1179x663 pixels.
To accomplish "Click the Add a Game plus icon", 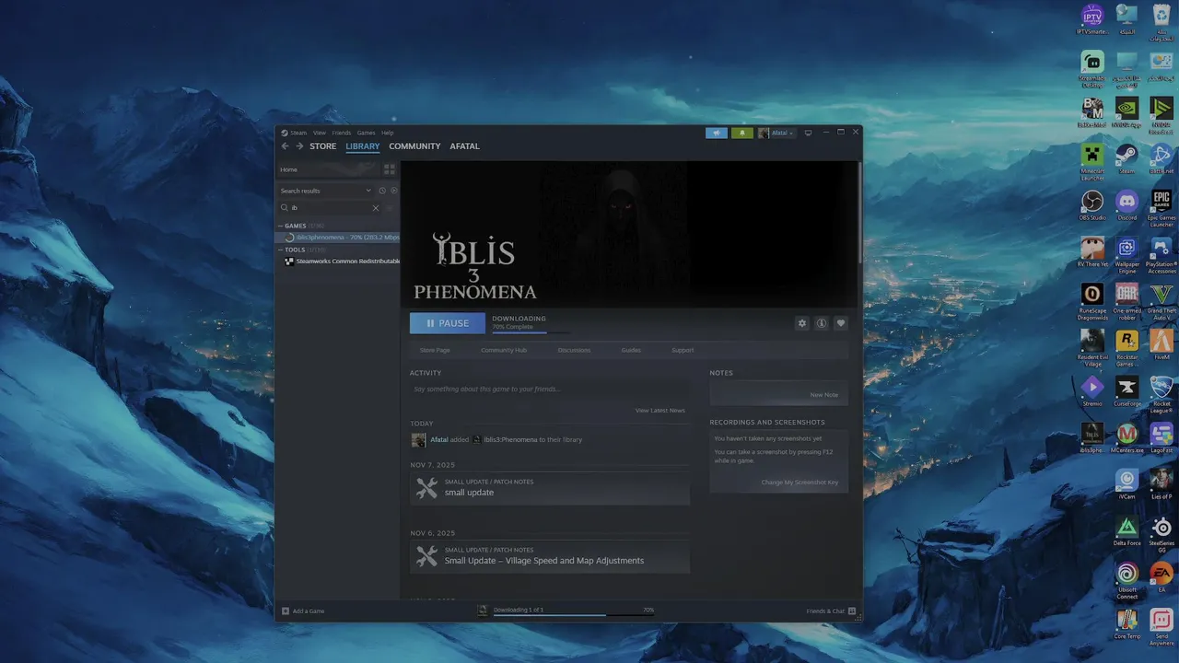I will [286, 611].
